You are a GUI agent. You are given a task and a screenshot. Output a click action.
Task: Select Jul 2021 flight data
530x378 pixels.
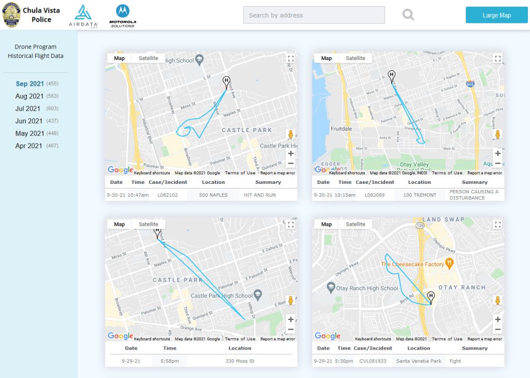point(28,109)
